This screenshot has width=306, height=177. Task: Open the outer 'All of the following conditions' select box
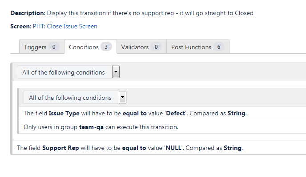click(68, 72)
